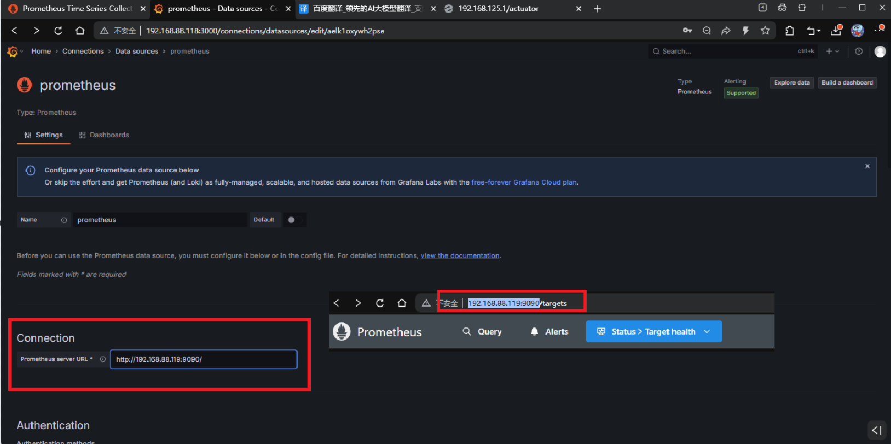Click the Authentication section heading
Viewport: 891px width, 444px height.
53,425
